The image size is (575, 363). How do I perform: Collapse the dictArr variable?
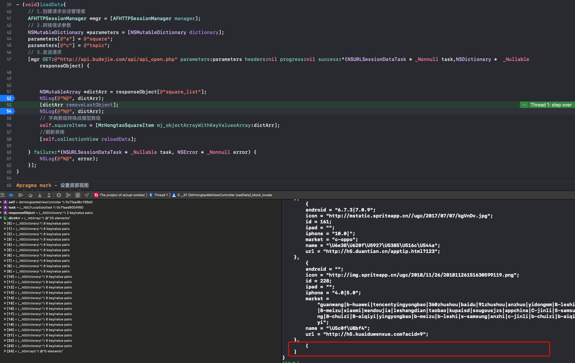(1, 218)
